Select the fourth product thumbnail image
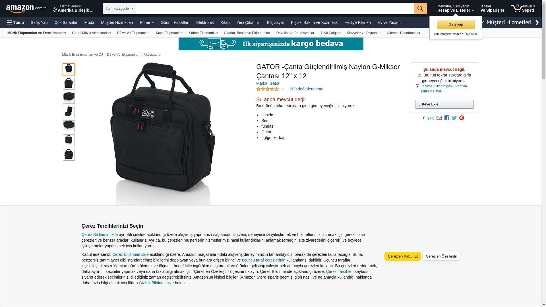Image resolution: width=546 pixels, height=307 pixels. click(69, 112)
